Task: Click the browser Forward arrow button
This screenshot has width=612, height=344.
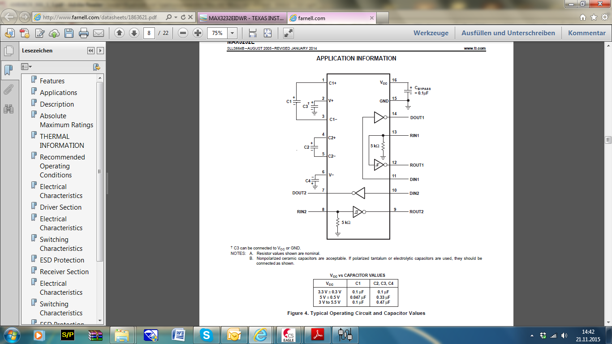Action: pos(25,18)
